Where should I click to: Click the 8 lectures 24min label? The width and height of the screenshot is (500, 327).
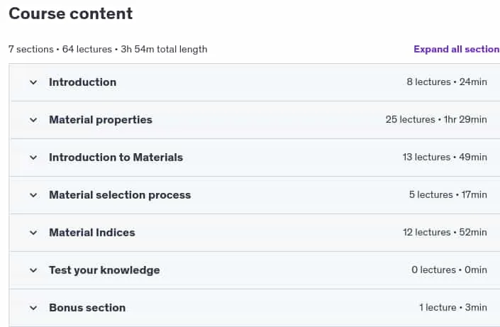(x=447, y=82)
